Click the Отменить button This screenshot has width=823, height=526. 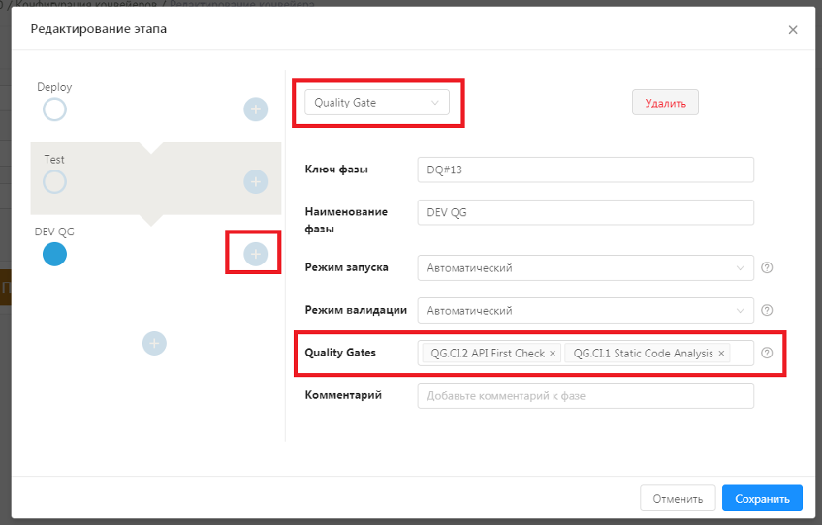pyautogui.click(x=678, y=499)
